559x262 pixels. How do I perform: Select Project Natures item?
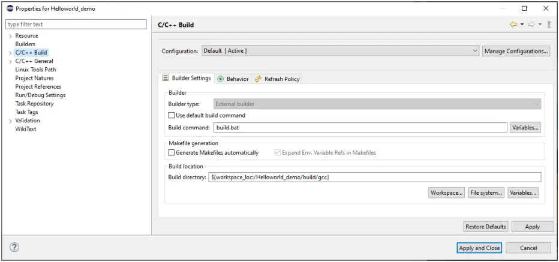[x=34, y=78]
